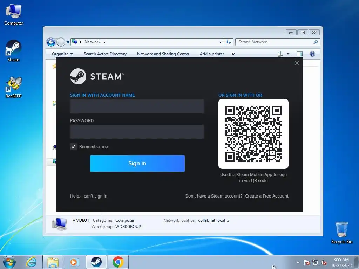Expand the views options dropdown arrow

pos(288,54)
